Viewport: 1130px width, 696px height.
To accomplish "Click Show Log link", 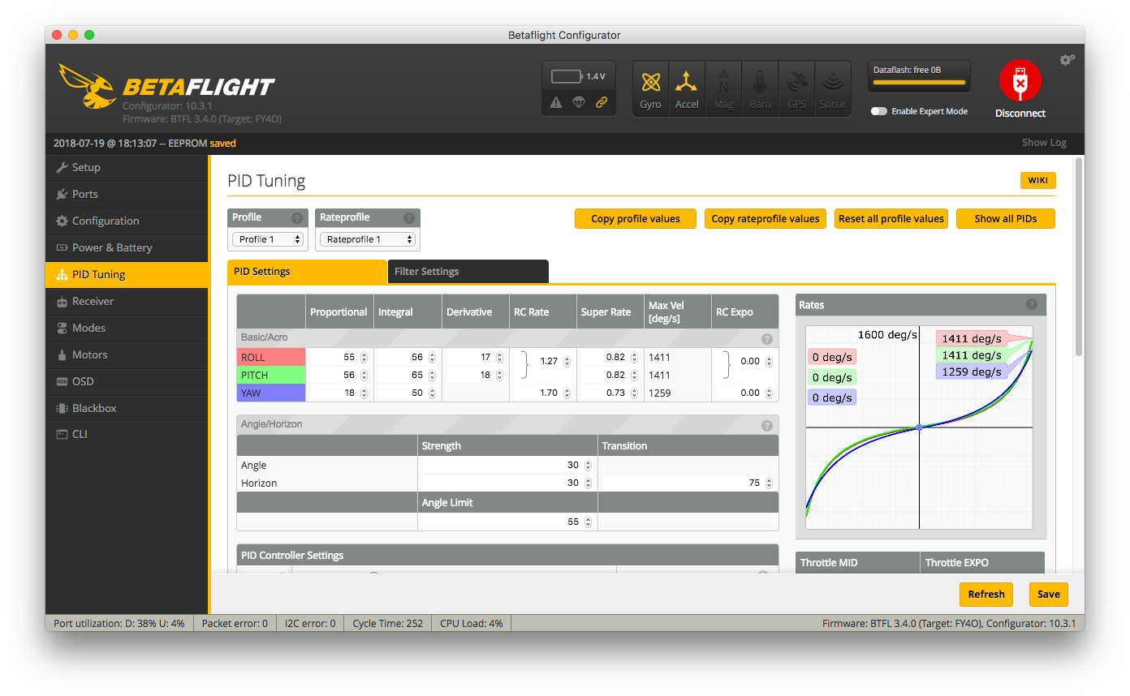I will 1044,143.
